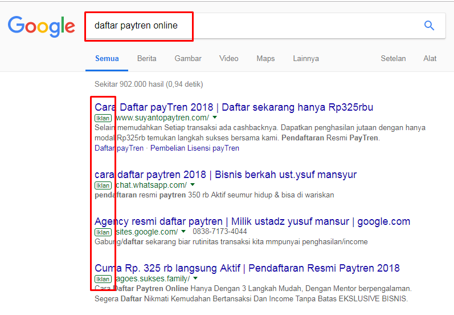Open the Cuma Rp. 325 rb langsung Aktif result
Image resolution: width=454 pixels, height=315 pixels.
click(247, 268)
